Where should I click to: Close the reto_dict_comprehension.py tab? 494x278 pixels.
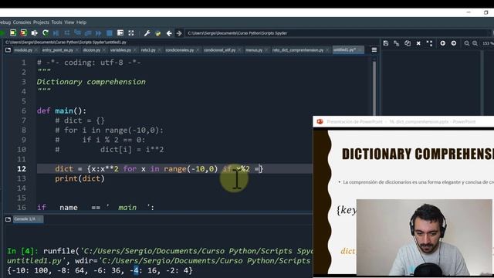[327, 50]
